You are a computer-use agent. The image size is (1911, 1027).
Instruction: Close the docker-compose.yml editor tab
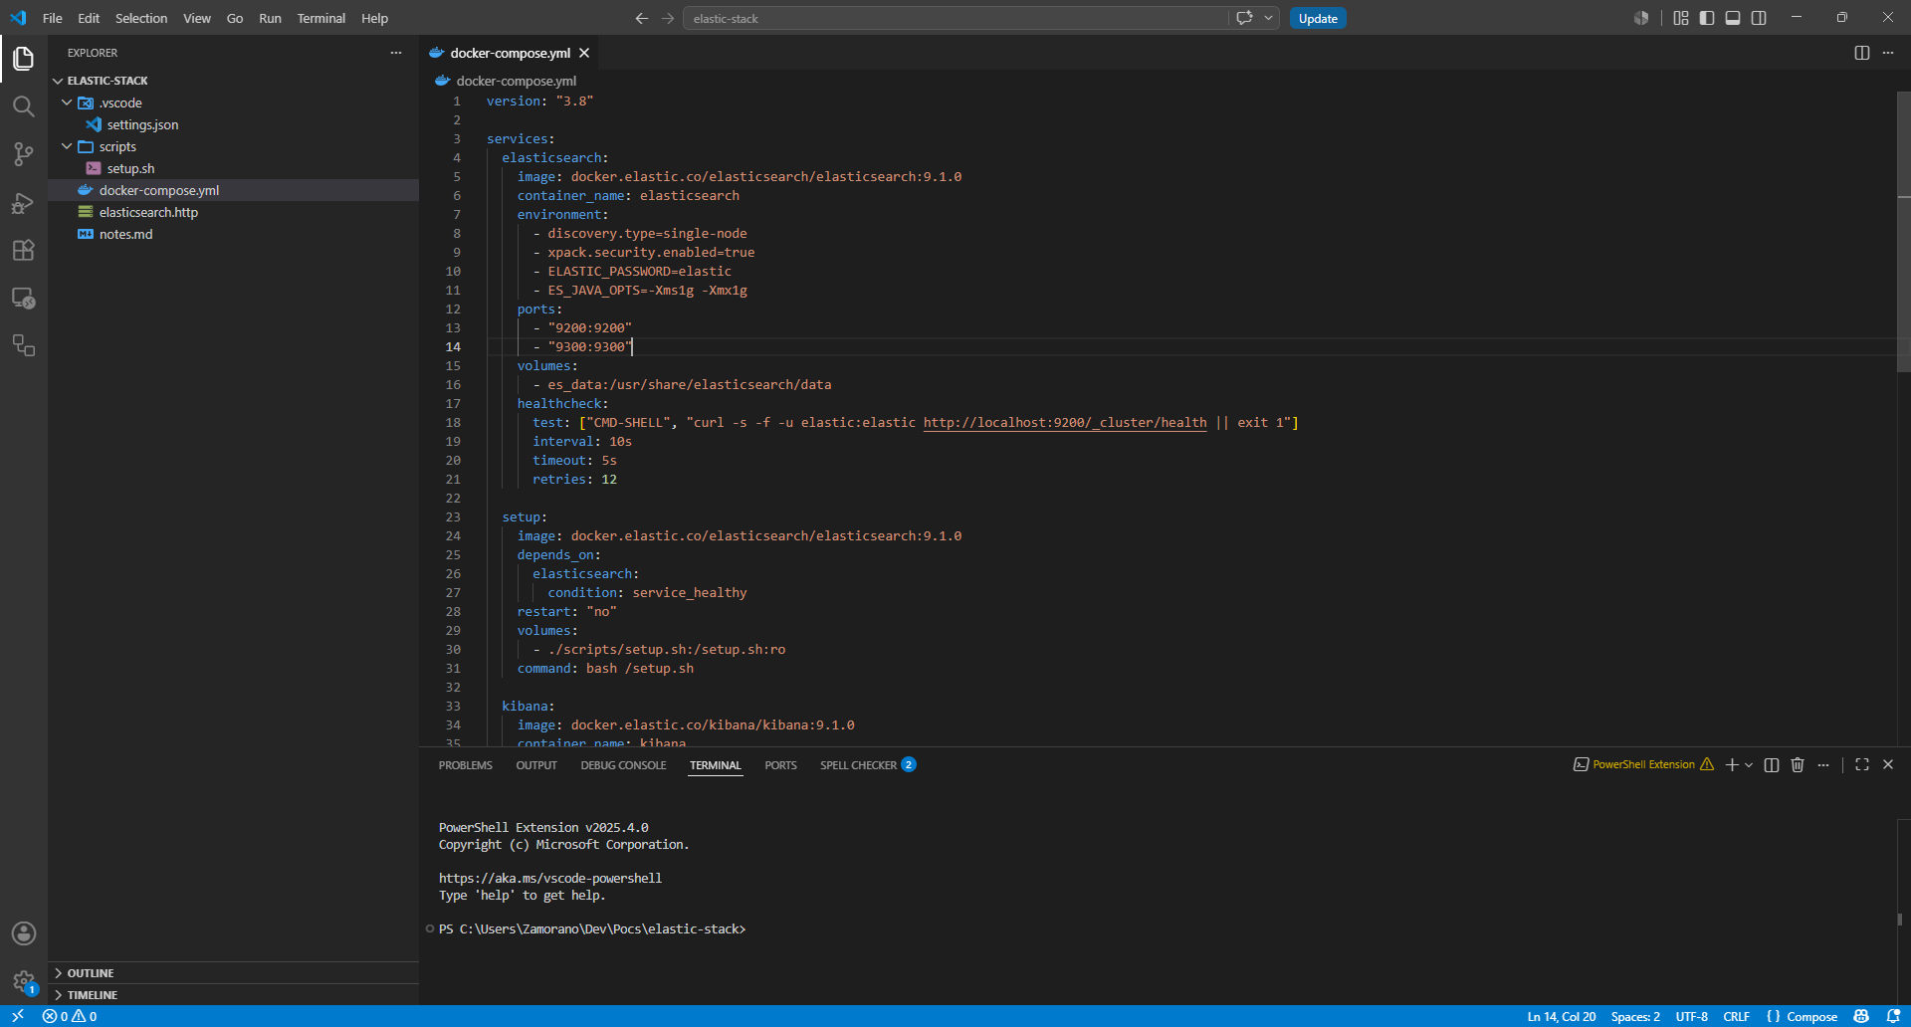coord(584,53)
